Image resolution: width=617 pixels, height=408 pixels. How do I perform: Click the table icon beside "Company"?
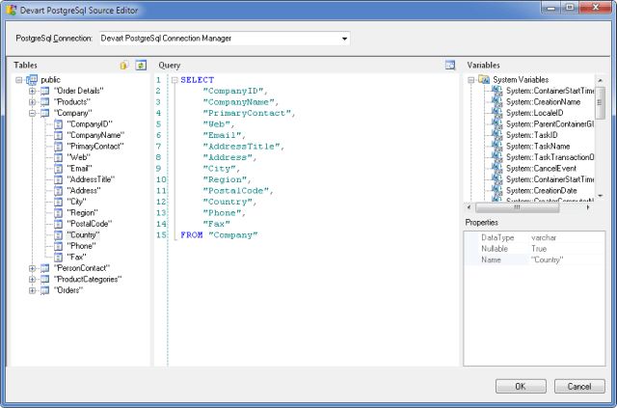click(45, 113)
